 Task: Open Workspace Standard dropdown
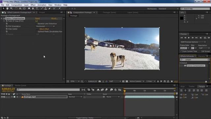168,9
